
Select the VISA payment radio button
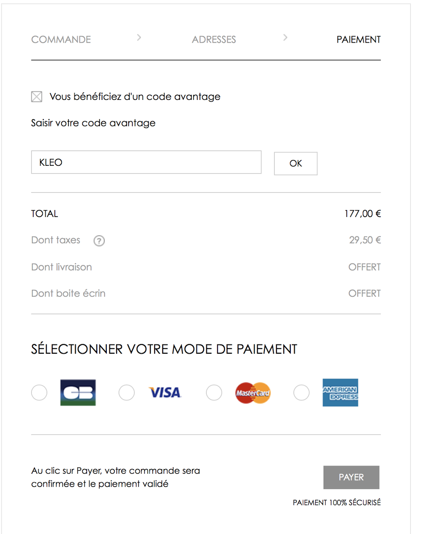127,392
